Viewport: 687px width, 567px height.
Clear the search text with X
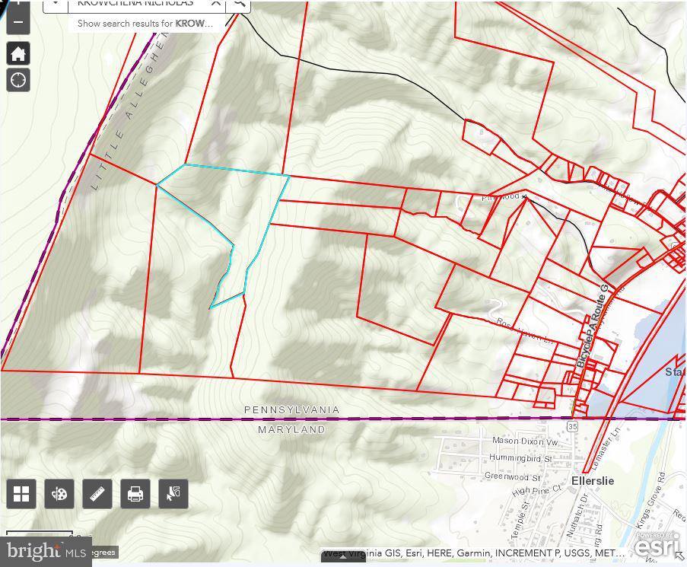coord(216,3)
